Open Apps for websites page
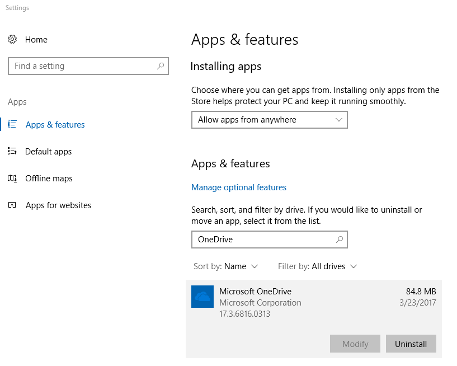The height and width of the screenshot is (366, 457). click(58, 205)
